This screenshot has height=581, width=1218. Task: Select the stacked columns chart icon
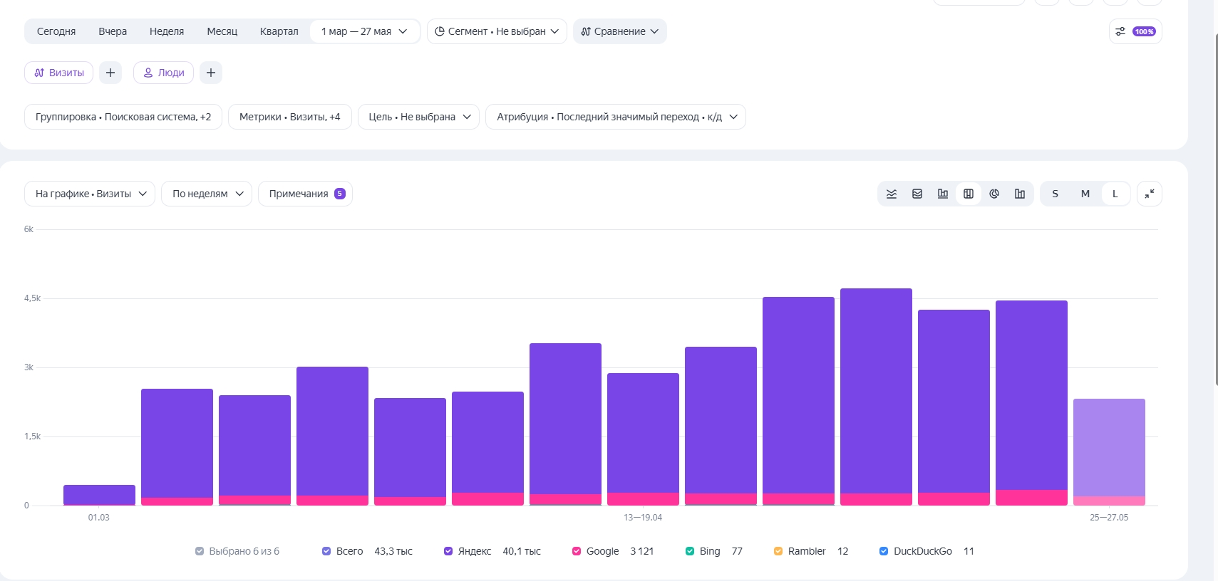point(969,194)
